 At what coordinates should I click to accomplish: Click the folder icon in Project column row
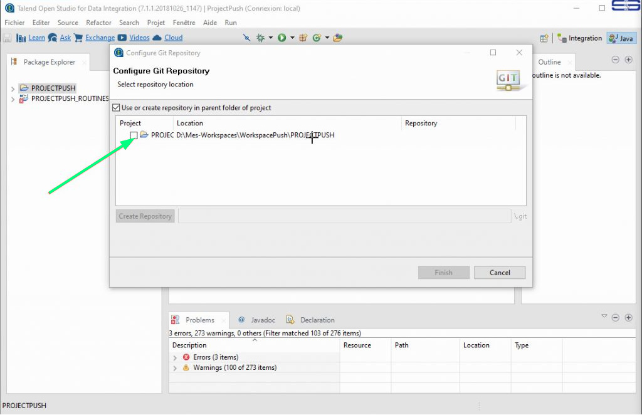point(144,135)
